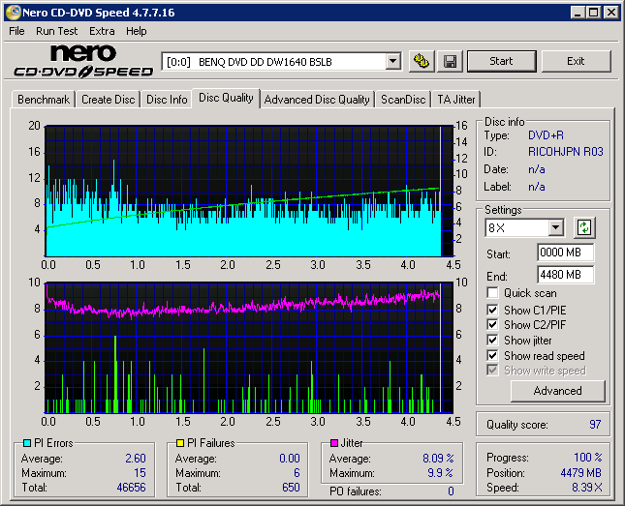Click the magenta Jitter legend square
The height and width of the screenshot is (506, 625).
click(x=334, y=443)
